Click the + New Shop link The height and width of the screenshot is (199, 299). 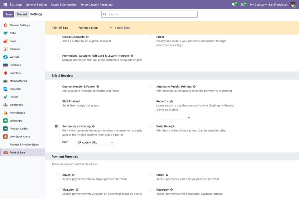(x=123, y=28)
